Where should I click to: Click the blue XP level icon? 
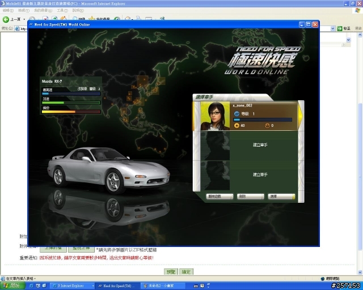[x=237, y=113]
